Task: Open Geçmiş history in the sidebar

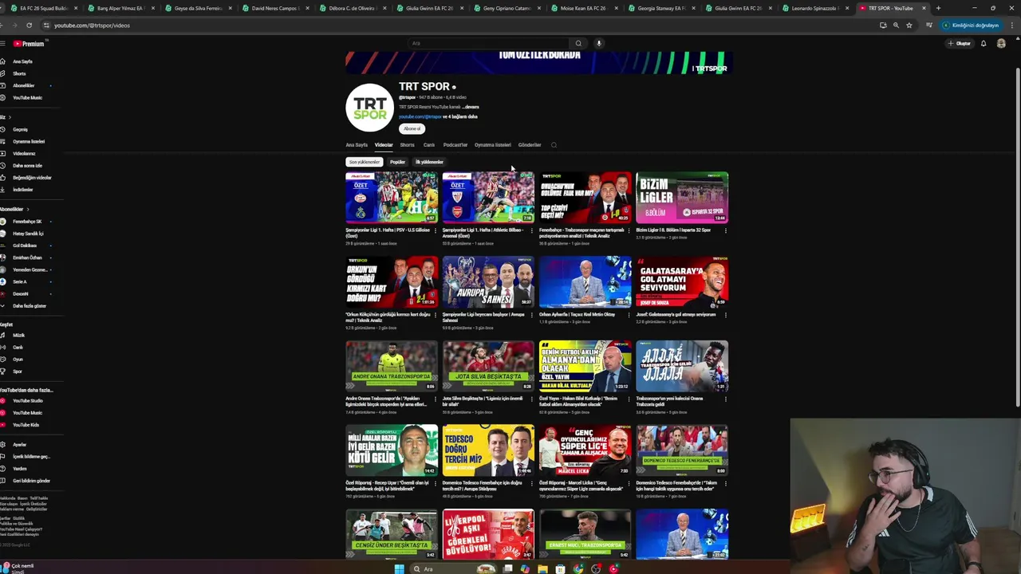Action: click(x=20, y=129)
